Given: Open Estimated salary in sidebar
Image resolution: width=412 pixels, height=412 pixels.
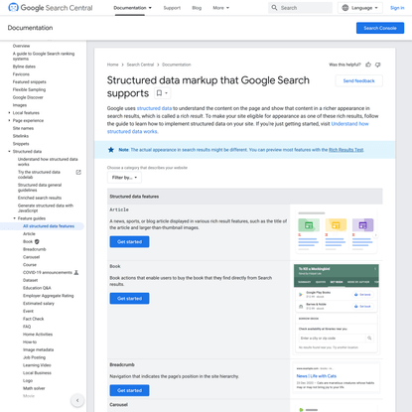Looking at the screenshot, I should point(39,304).
